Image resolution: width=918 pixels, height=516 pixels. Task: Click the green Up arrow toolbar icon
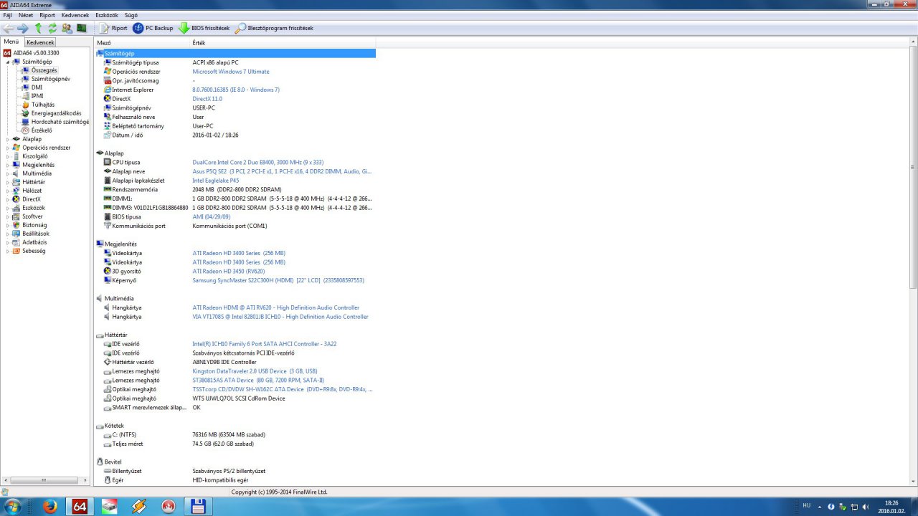tap(38, 28)
